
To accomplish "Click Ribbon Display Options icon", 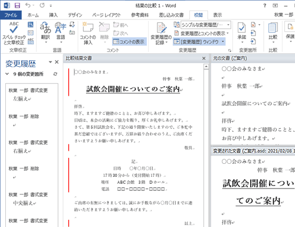I will coord(276,5).
